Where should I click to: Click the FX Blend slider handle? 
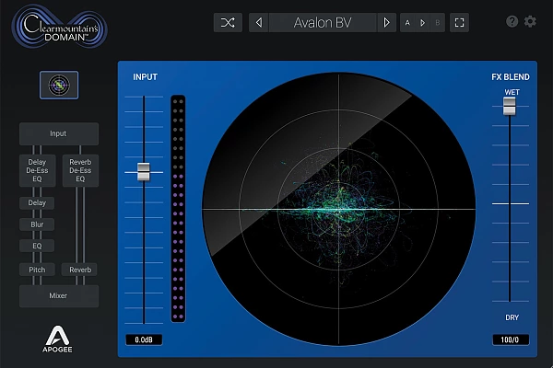[509, 107]
